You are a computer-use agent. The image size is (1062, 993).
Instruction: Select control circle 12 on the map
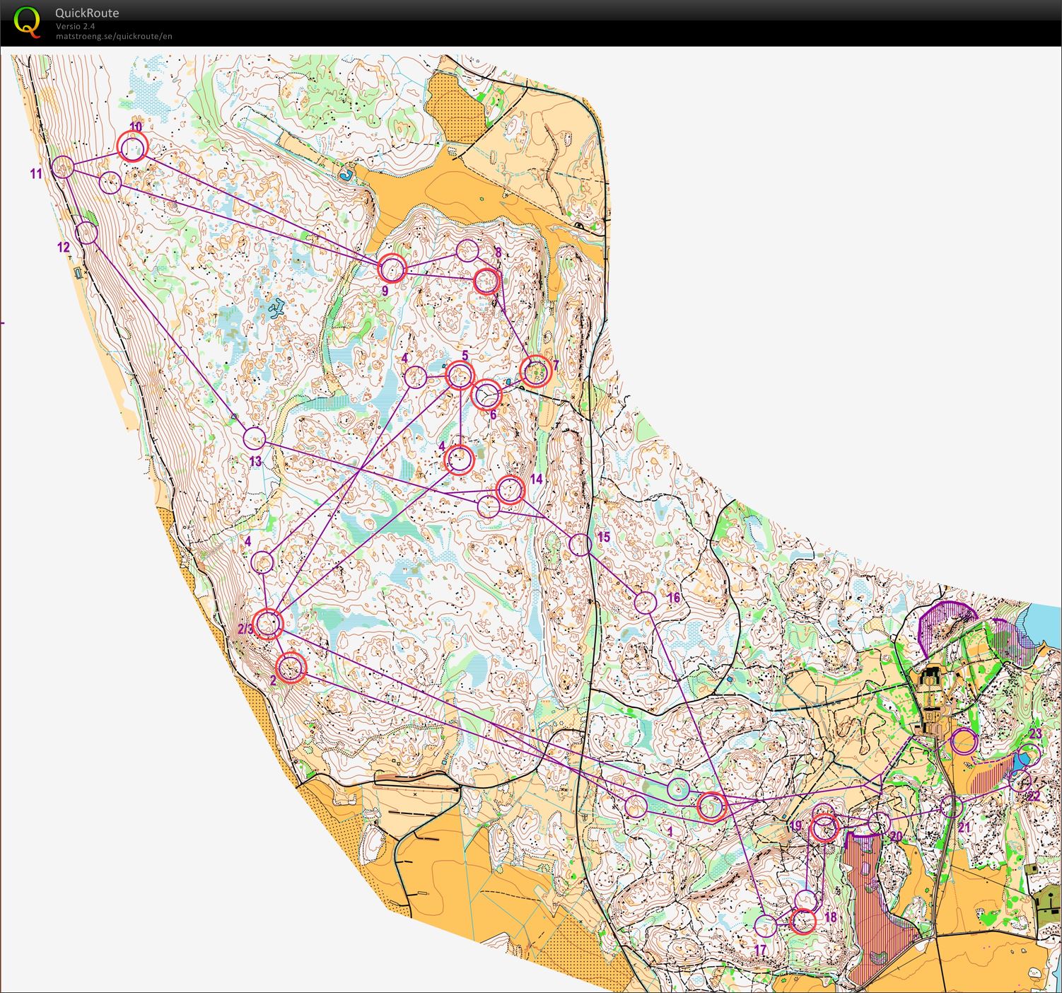click(86, 233)
